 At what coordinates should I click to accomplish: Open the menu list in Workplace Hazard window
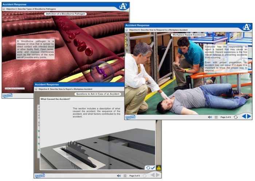click(216, 117)
